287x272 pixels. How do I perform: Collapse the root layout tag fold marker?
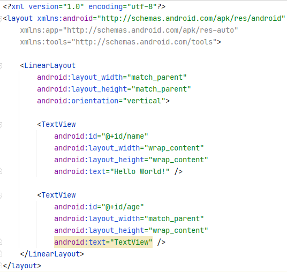(x=1, y=19)
